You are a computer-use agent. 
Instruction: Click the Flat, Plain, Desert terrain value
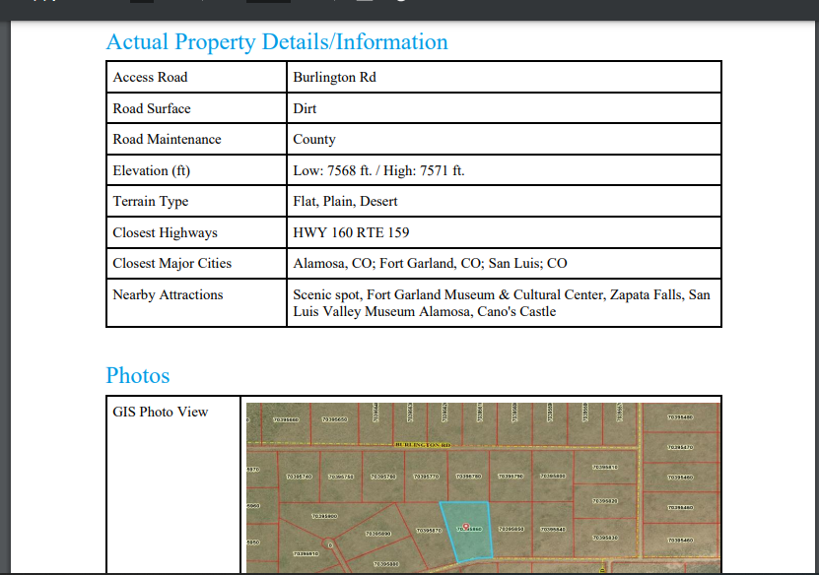(x=345, y=202)
